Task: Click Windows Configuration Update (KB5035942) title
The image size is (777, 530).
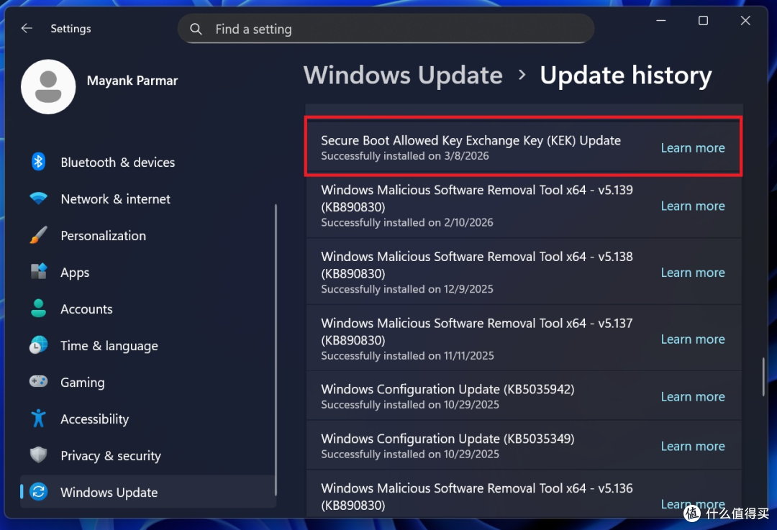Action: click(x=447, y=389)
